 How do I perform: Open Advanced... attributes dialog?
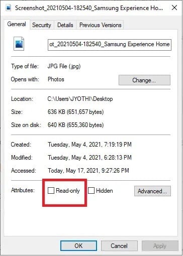pyautogui.click(x=152, y=191)
